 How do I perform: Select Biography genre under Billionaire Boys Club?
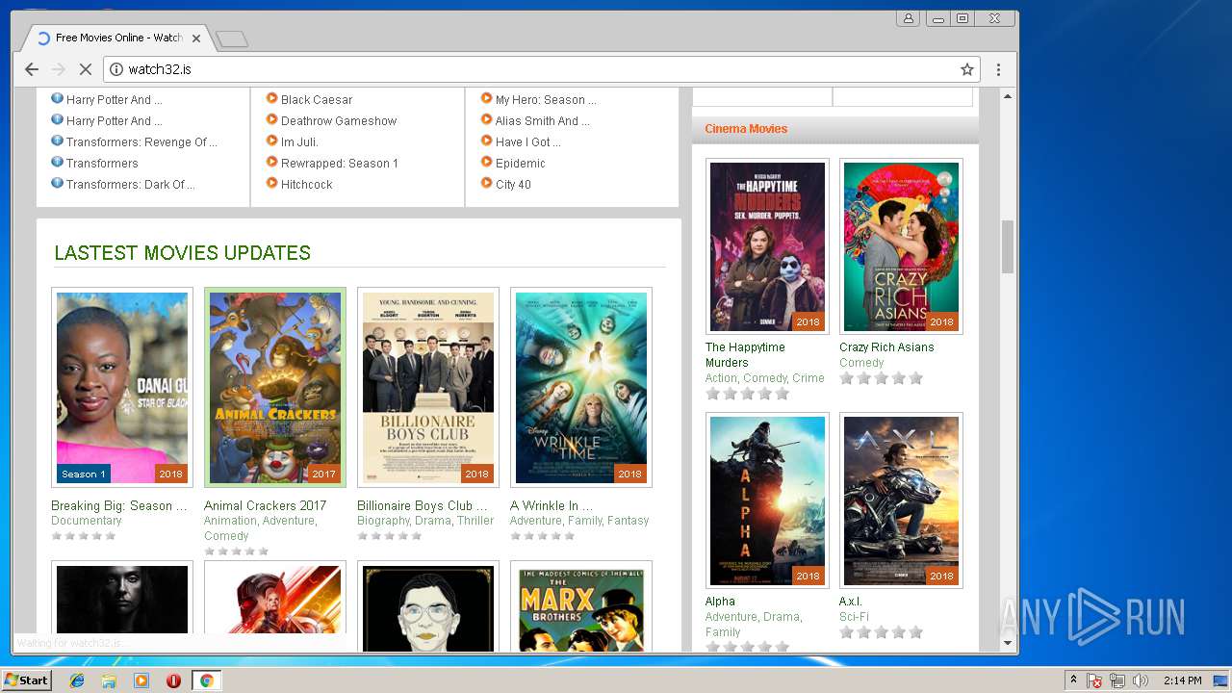(x=382, y=521)
